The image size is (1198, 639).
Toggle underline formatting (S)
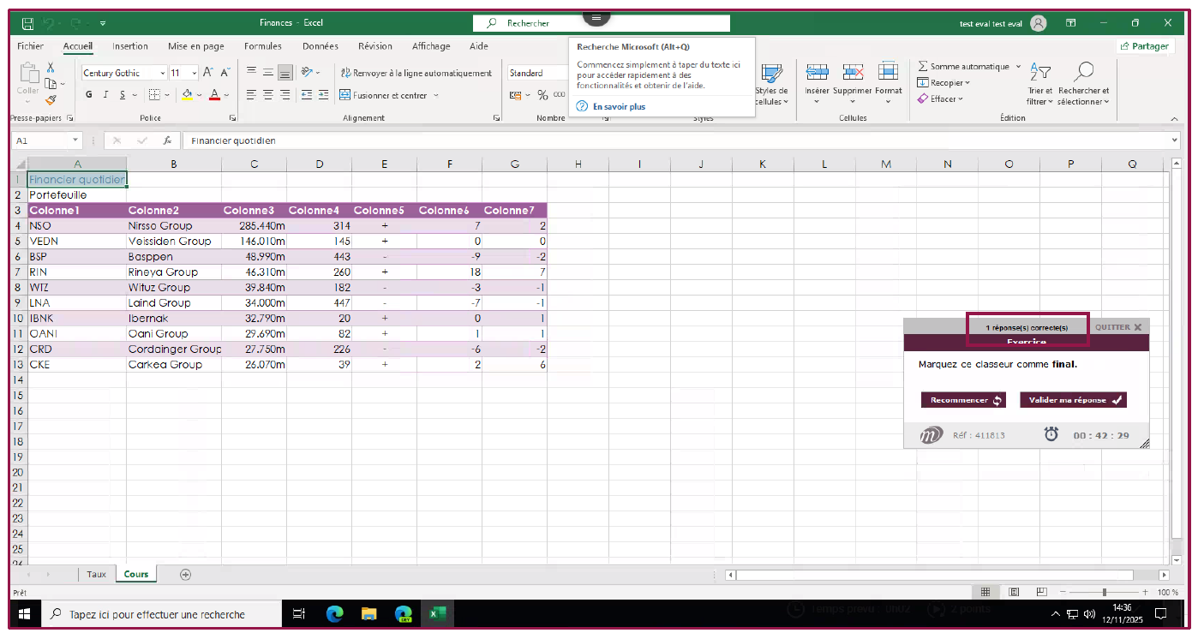pos(123,95)
